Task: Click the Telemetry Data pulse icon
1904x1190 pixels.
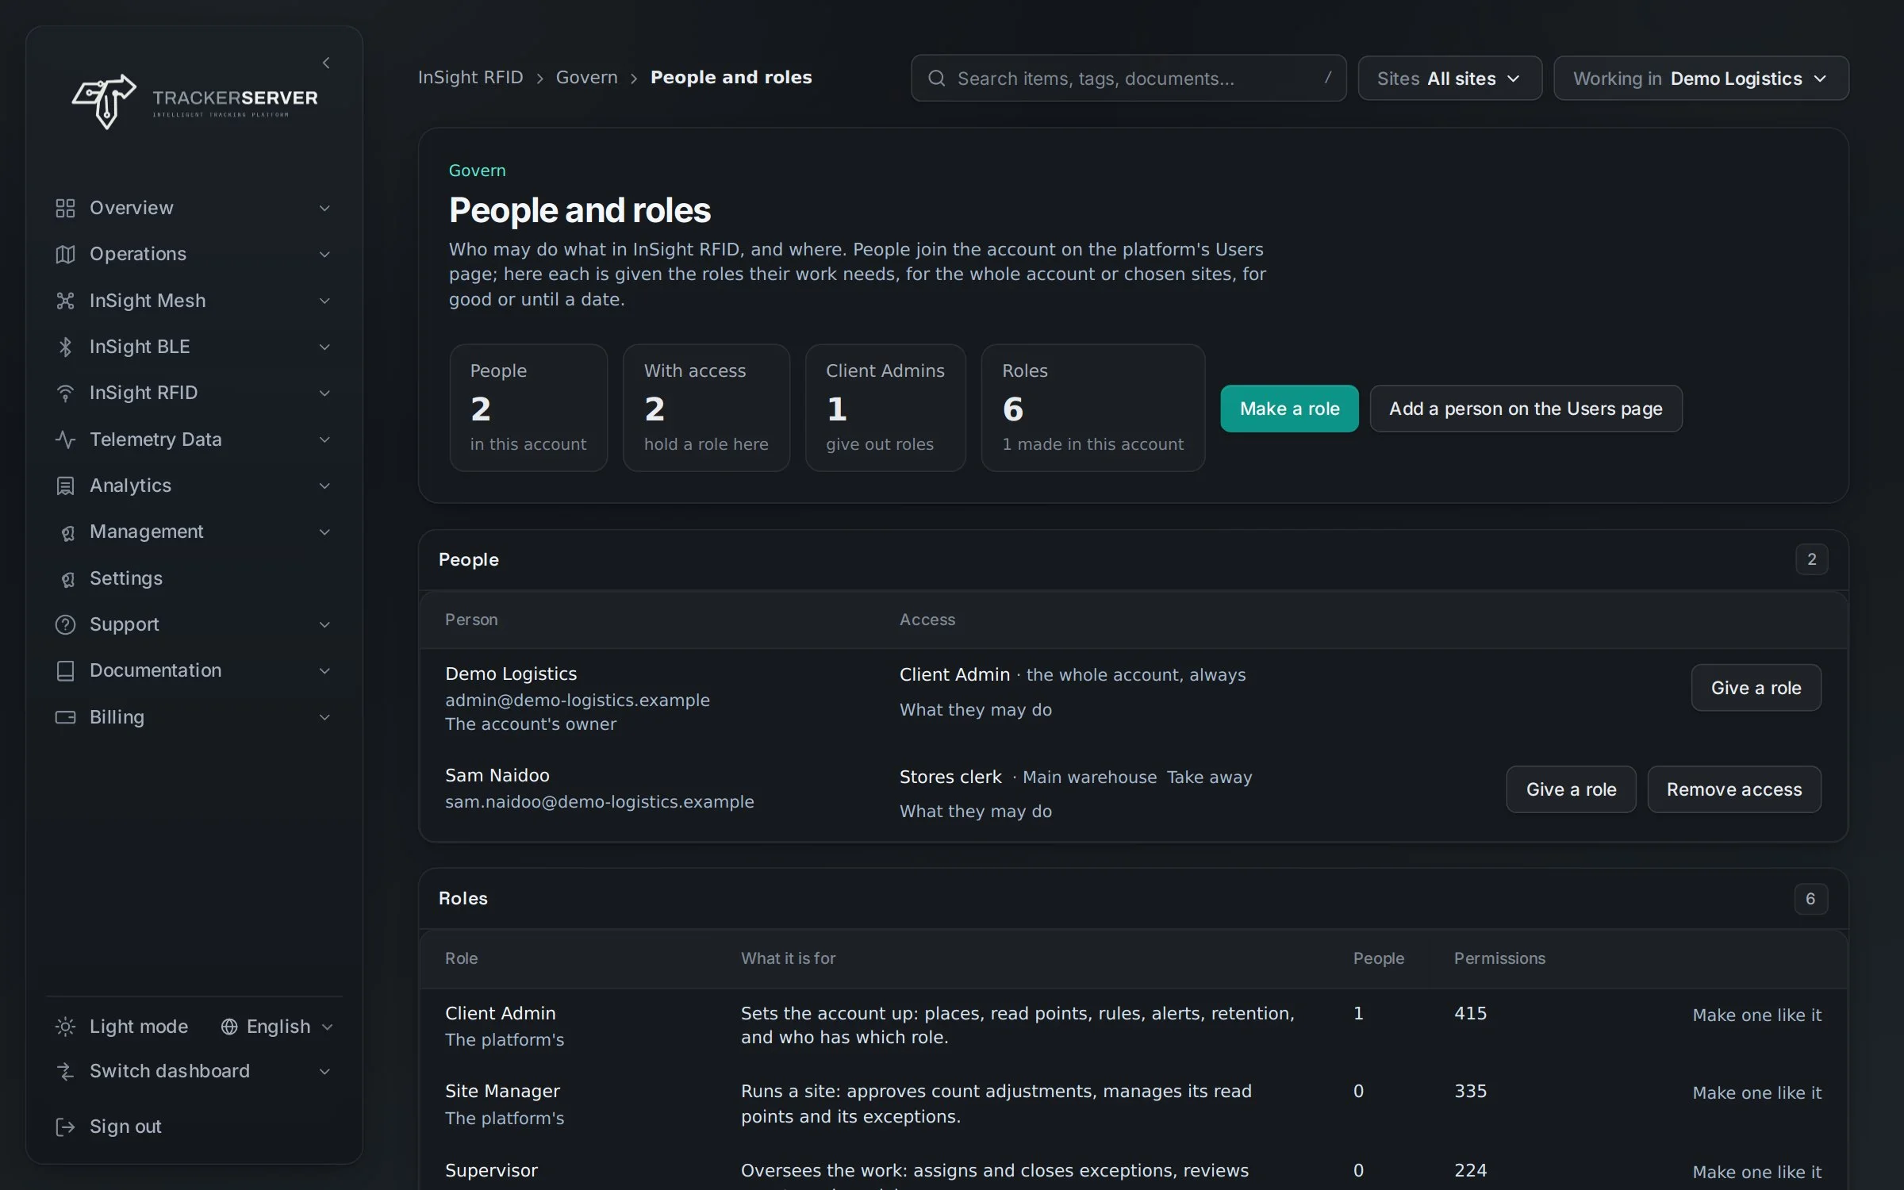Action: coord(65,440)
